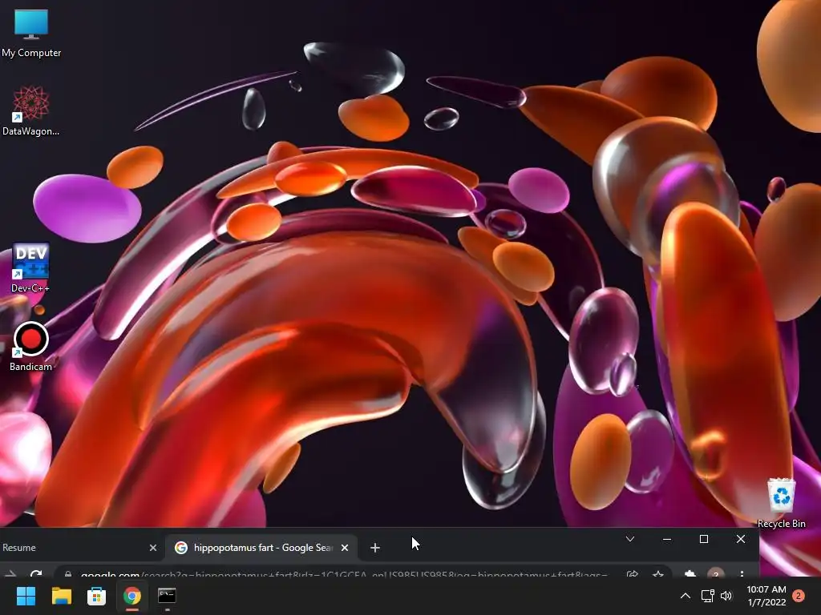Click the Chrome taskbar icon
Image resolution: width=821 pixels, height=615 pixels.
(132, 596)
